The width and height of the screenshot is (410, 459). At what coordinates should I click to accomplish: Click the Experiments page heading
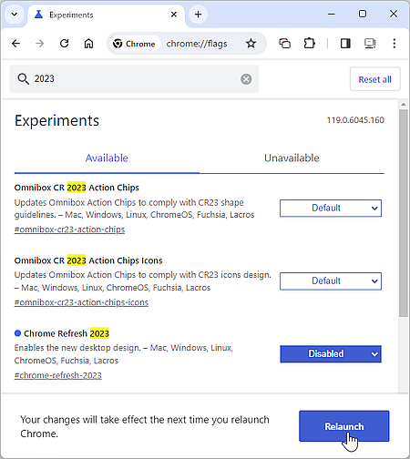tap(56, 121)
